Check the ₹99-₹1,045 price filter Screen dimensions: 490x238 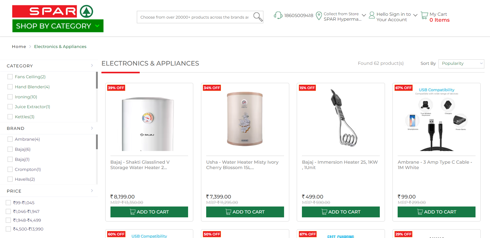(x=8, y=203)
